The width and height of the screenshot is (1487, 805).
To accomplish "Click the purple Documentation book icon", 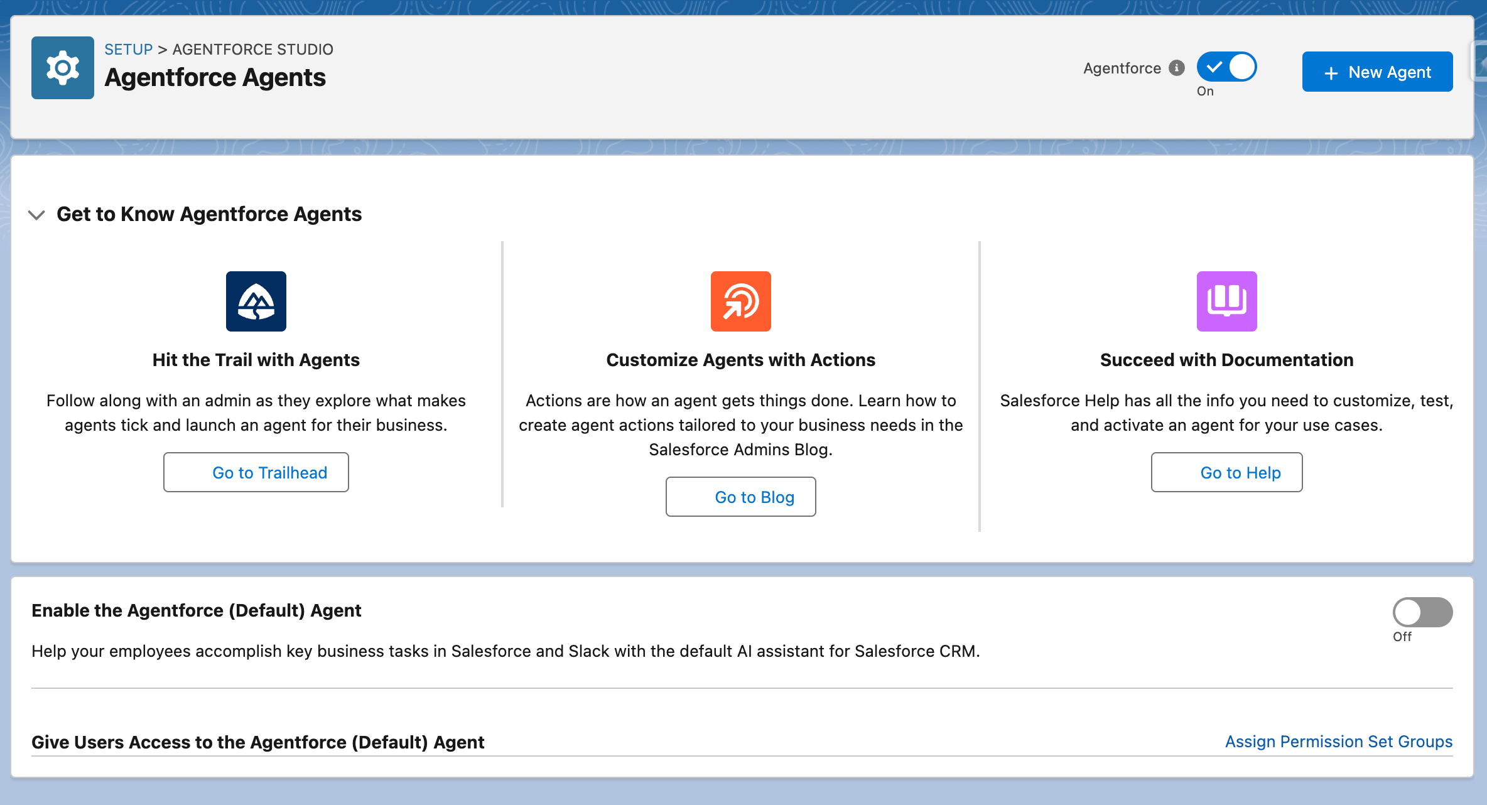I will 1227,301.
